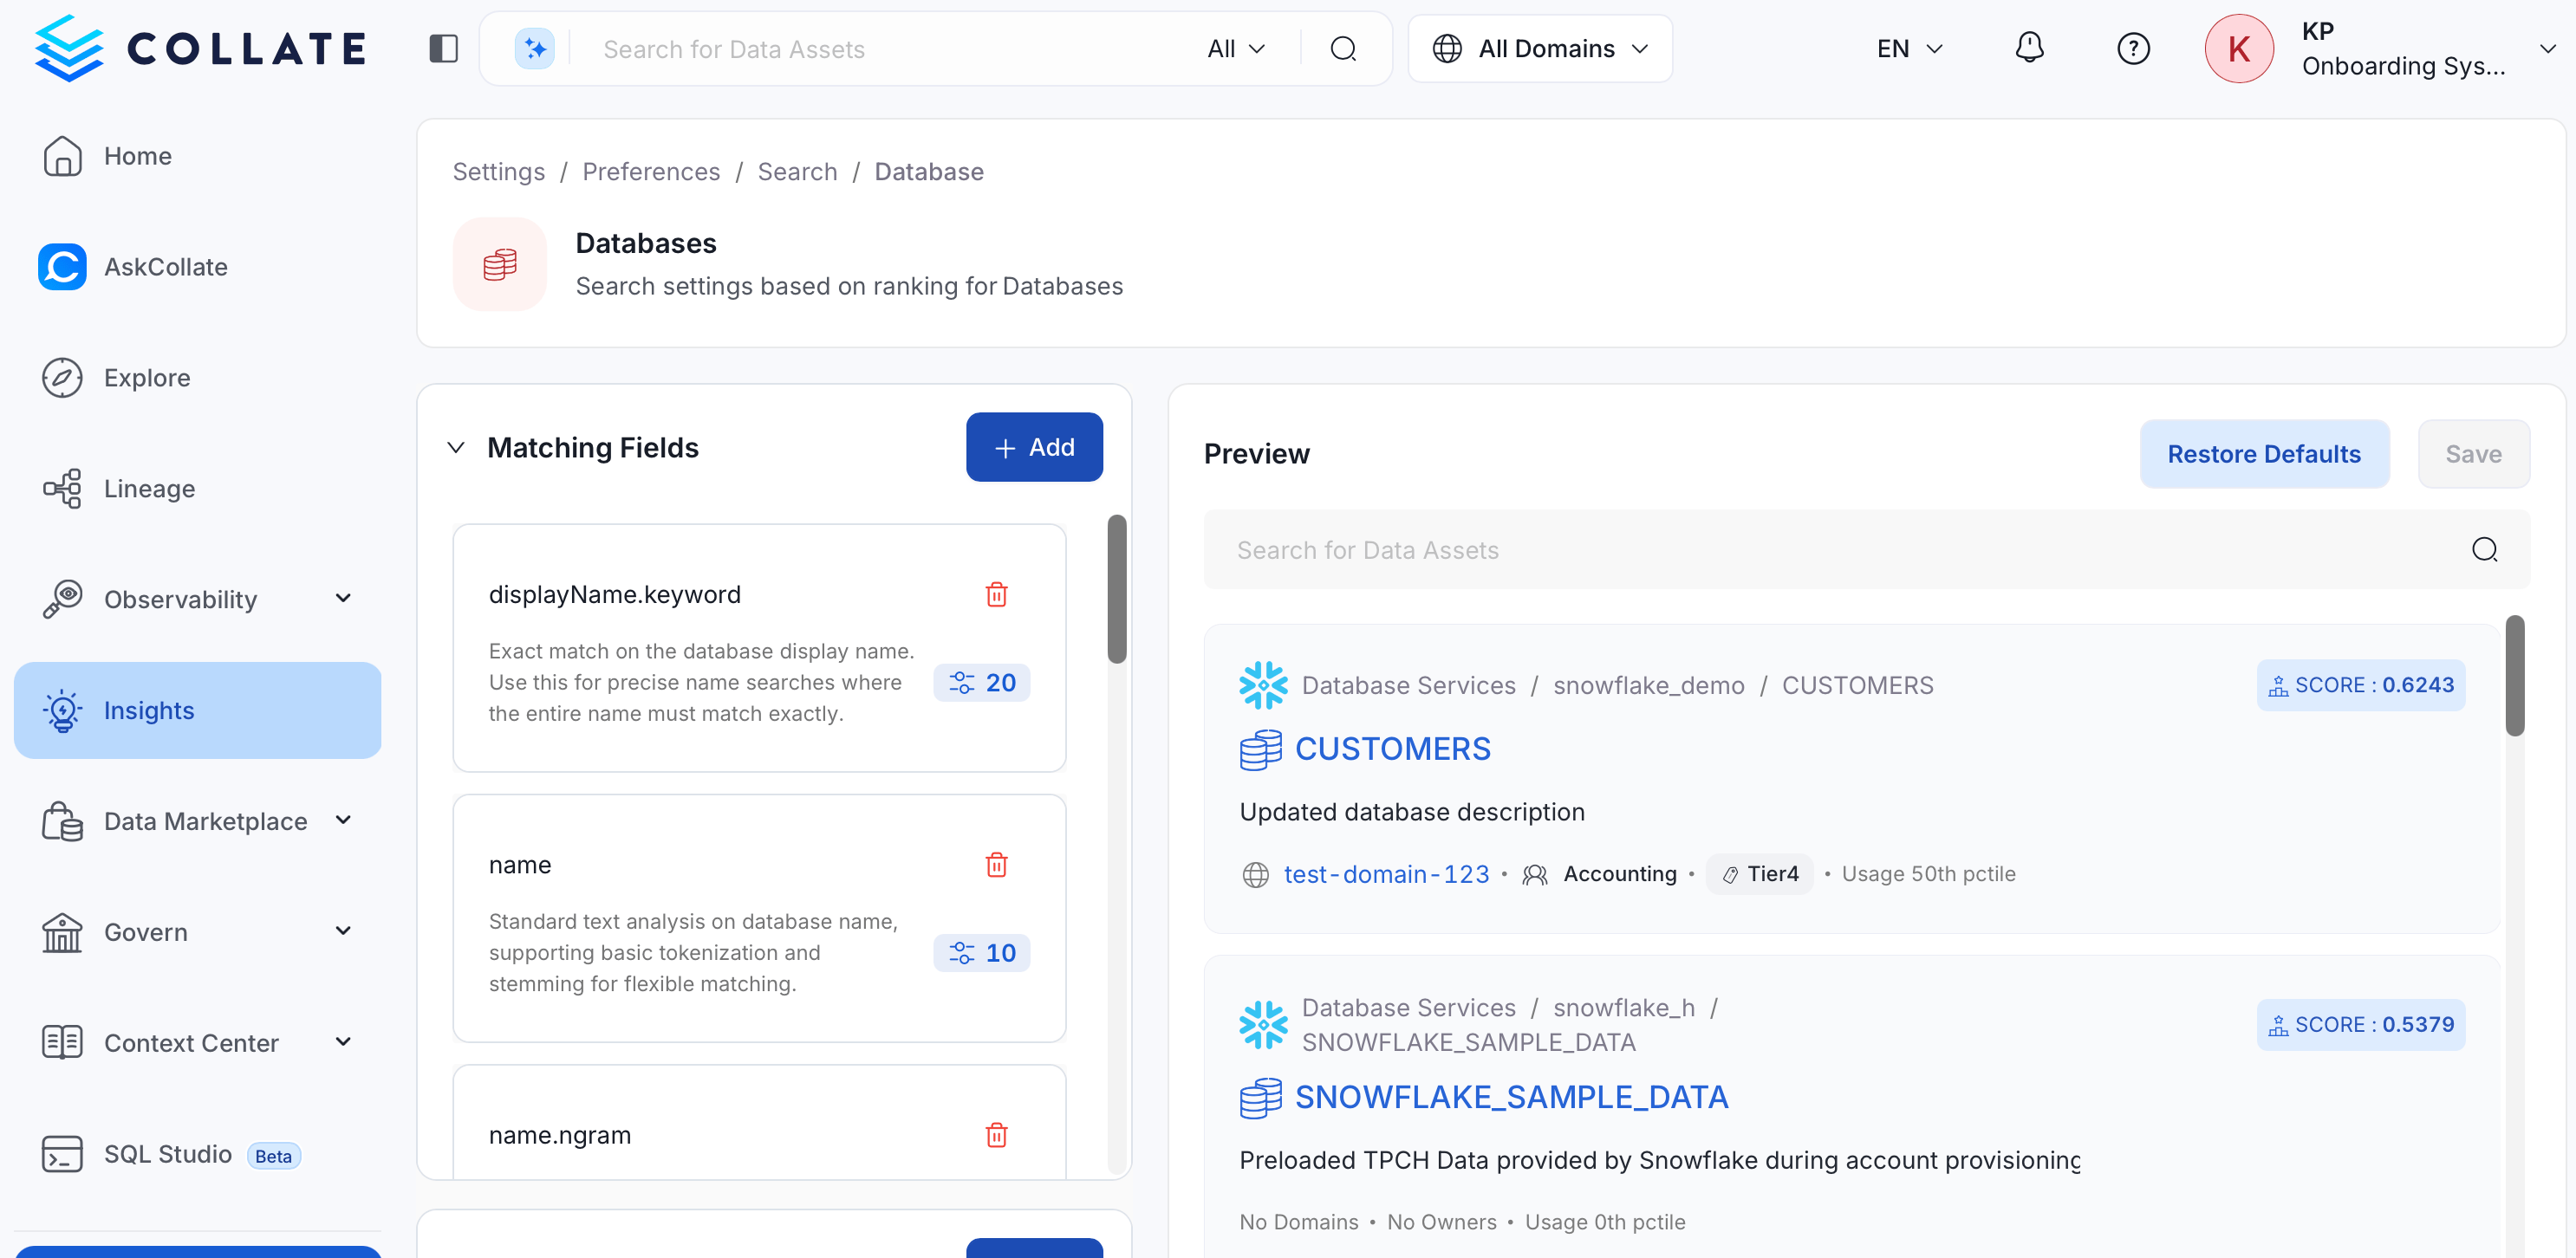Click the Lineage sidebar icon
Image resolution: width=2576 pixels, height=1258 pixels.
point(62,489)
